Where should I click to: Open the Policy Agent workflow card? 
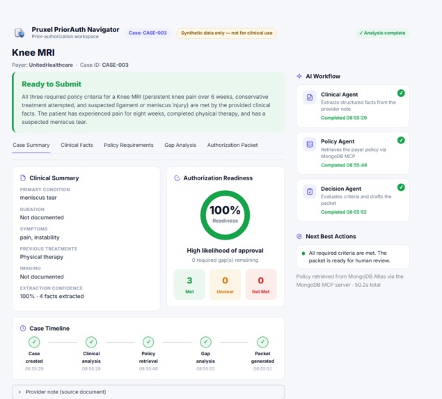point(353,152)
